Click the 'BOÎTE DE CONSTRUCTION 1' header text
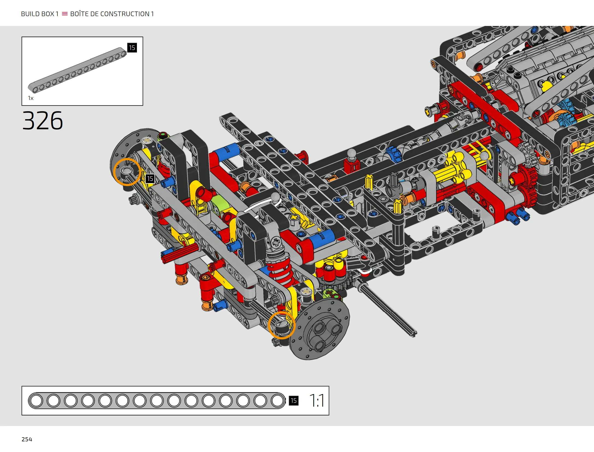The width and height of the screenshot is (594, 452). (112, 14)
